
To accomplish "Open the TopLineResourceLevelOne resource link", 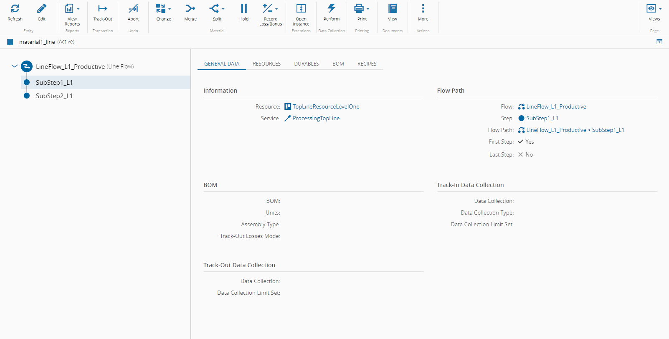I will tap(326, 107).
